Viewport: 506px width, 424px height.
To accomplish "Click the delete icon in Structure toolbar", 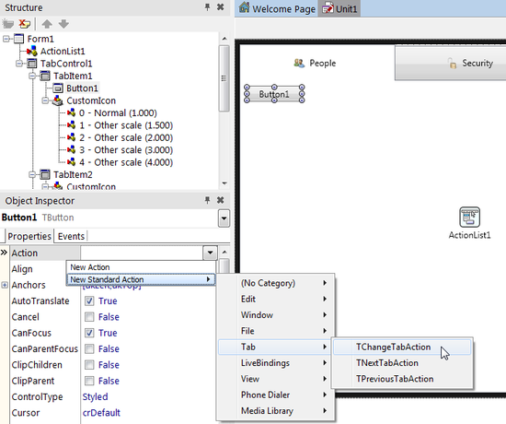I will [x=24, y=24].
